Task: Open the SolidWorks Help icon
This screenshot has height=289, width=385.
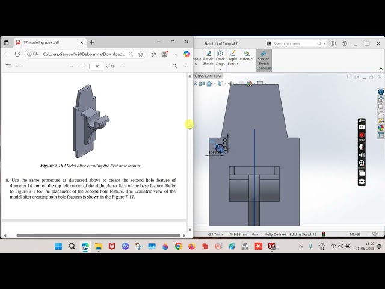Action: pos(344,43)
